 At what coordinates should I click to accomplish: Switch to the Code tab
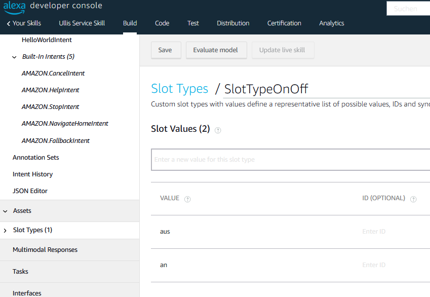click(x=162, y=23)
